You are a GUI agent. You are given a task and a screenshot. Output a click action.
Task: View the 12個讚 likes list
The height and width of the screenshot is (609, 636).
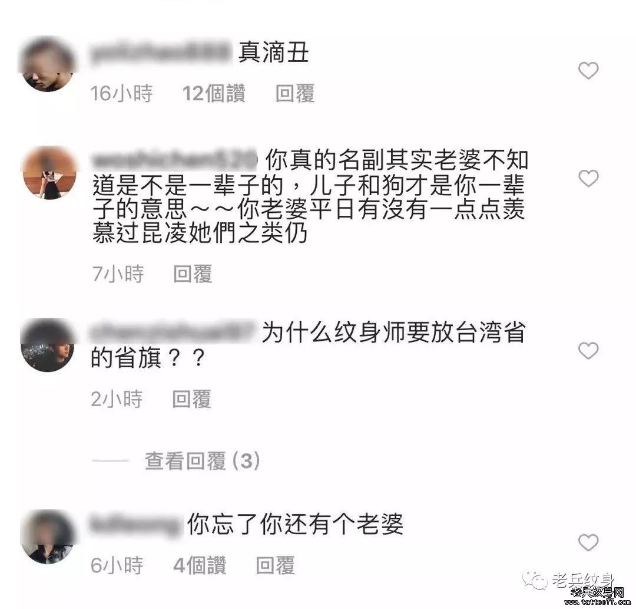(214, 93)
